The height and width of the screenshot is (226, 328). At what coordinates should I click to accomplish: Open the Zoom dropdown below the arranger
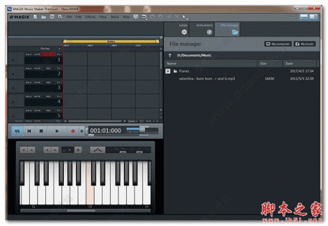coord(133,121)
